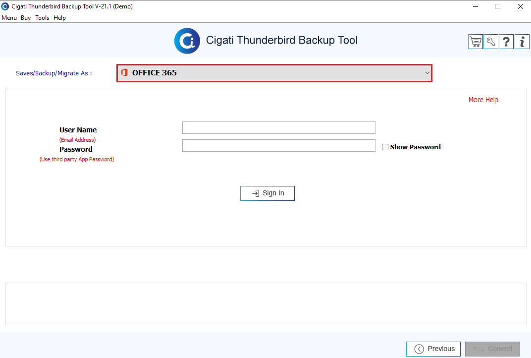Click the "(Use third party App Password)" hint
The width and height of the screenshot is (531, 358).
[x=77, y=159]
